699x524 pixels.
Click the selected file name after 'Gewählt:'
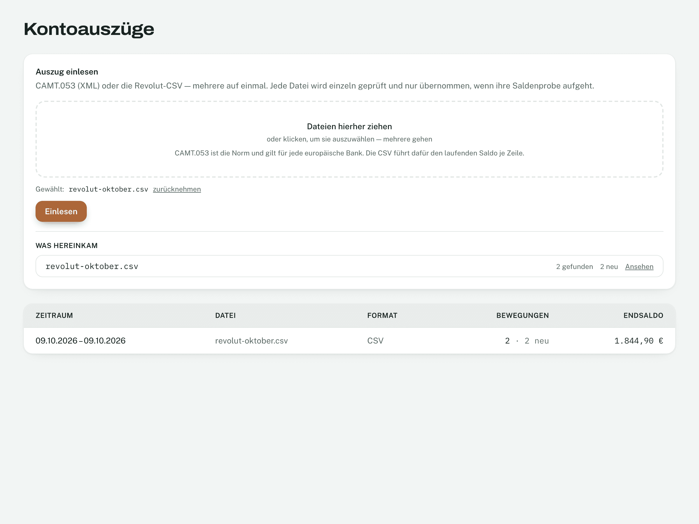point(108,189)
